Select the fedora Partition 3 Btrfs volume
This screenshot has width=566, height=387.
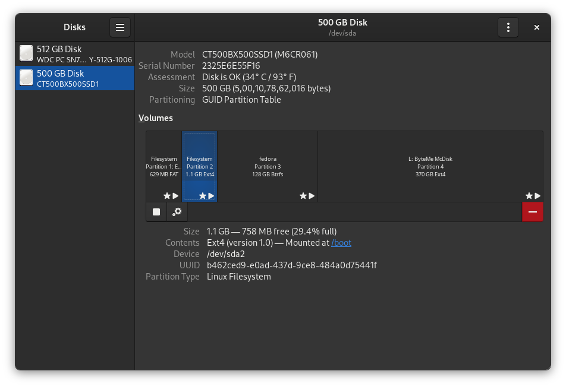click(x=268, y=166)
